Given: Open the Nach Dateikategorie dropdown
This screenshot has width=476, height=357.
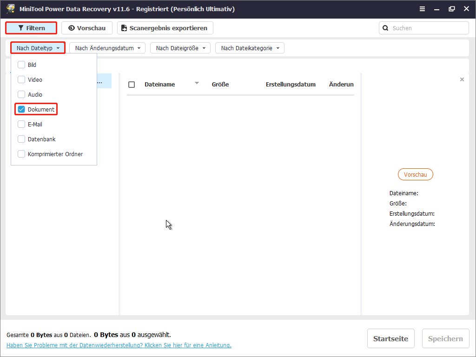Looking at the screenshot, I should (250, 48).
